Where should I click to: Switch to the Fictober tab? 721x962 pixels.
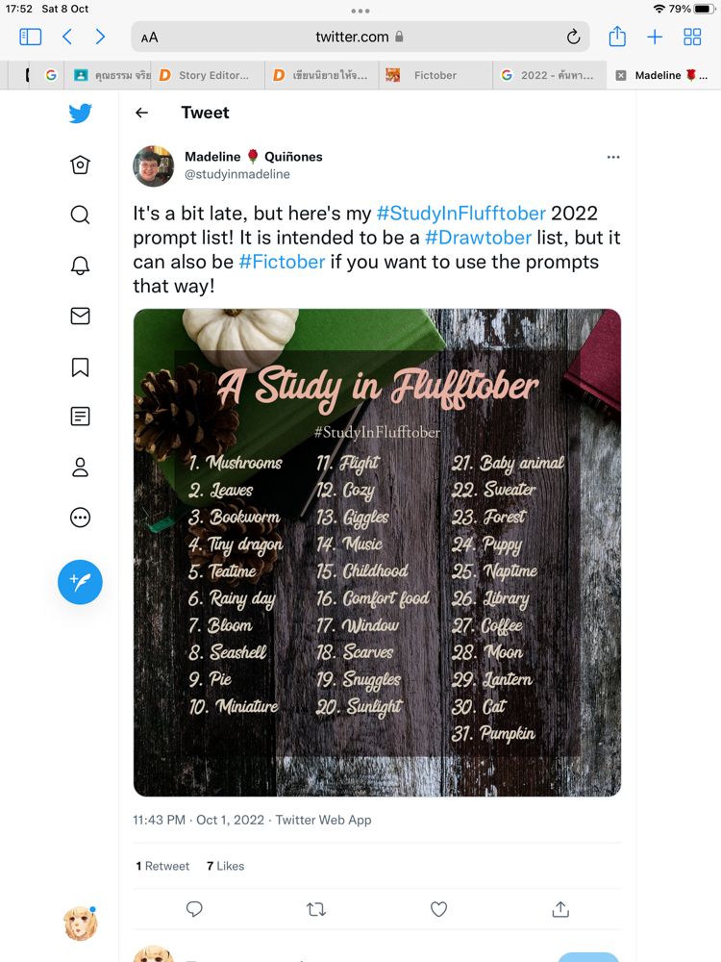point(435,75)
